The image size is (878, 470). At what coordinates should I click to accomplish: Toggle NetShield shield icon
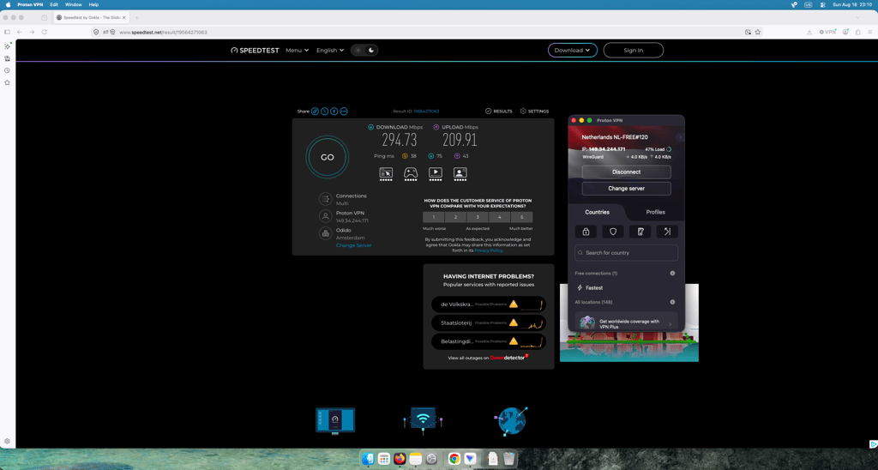tap(613, 232)
